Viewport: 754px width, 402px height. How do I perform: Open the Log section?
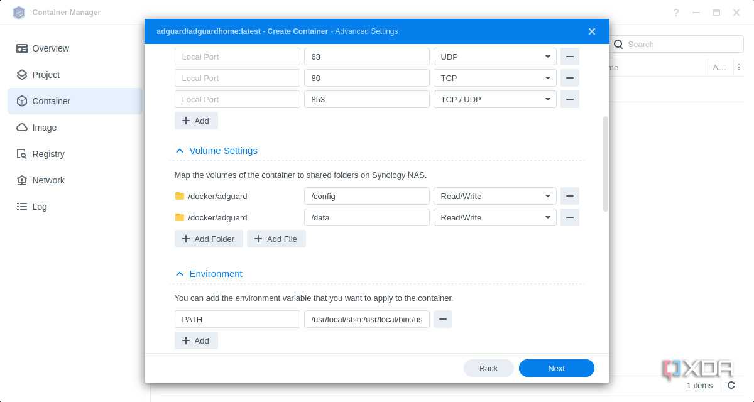pos(75,207)
